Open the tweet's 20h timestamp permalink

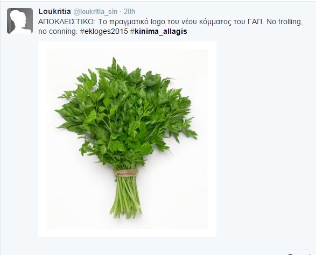pyautogui.click(x=129, y=12)
